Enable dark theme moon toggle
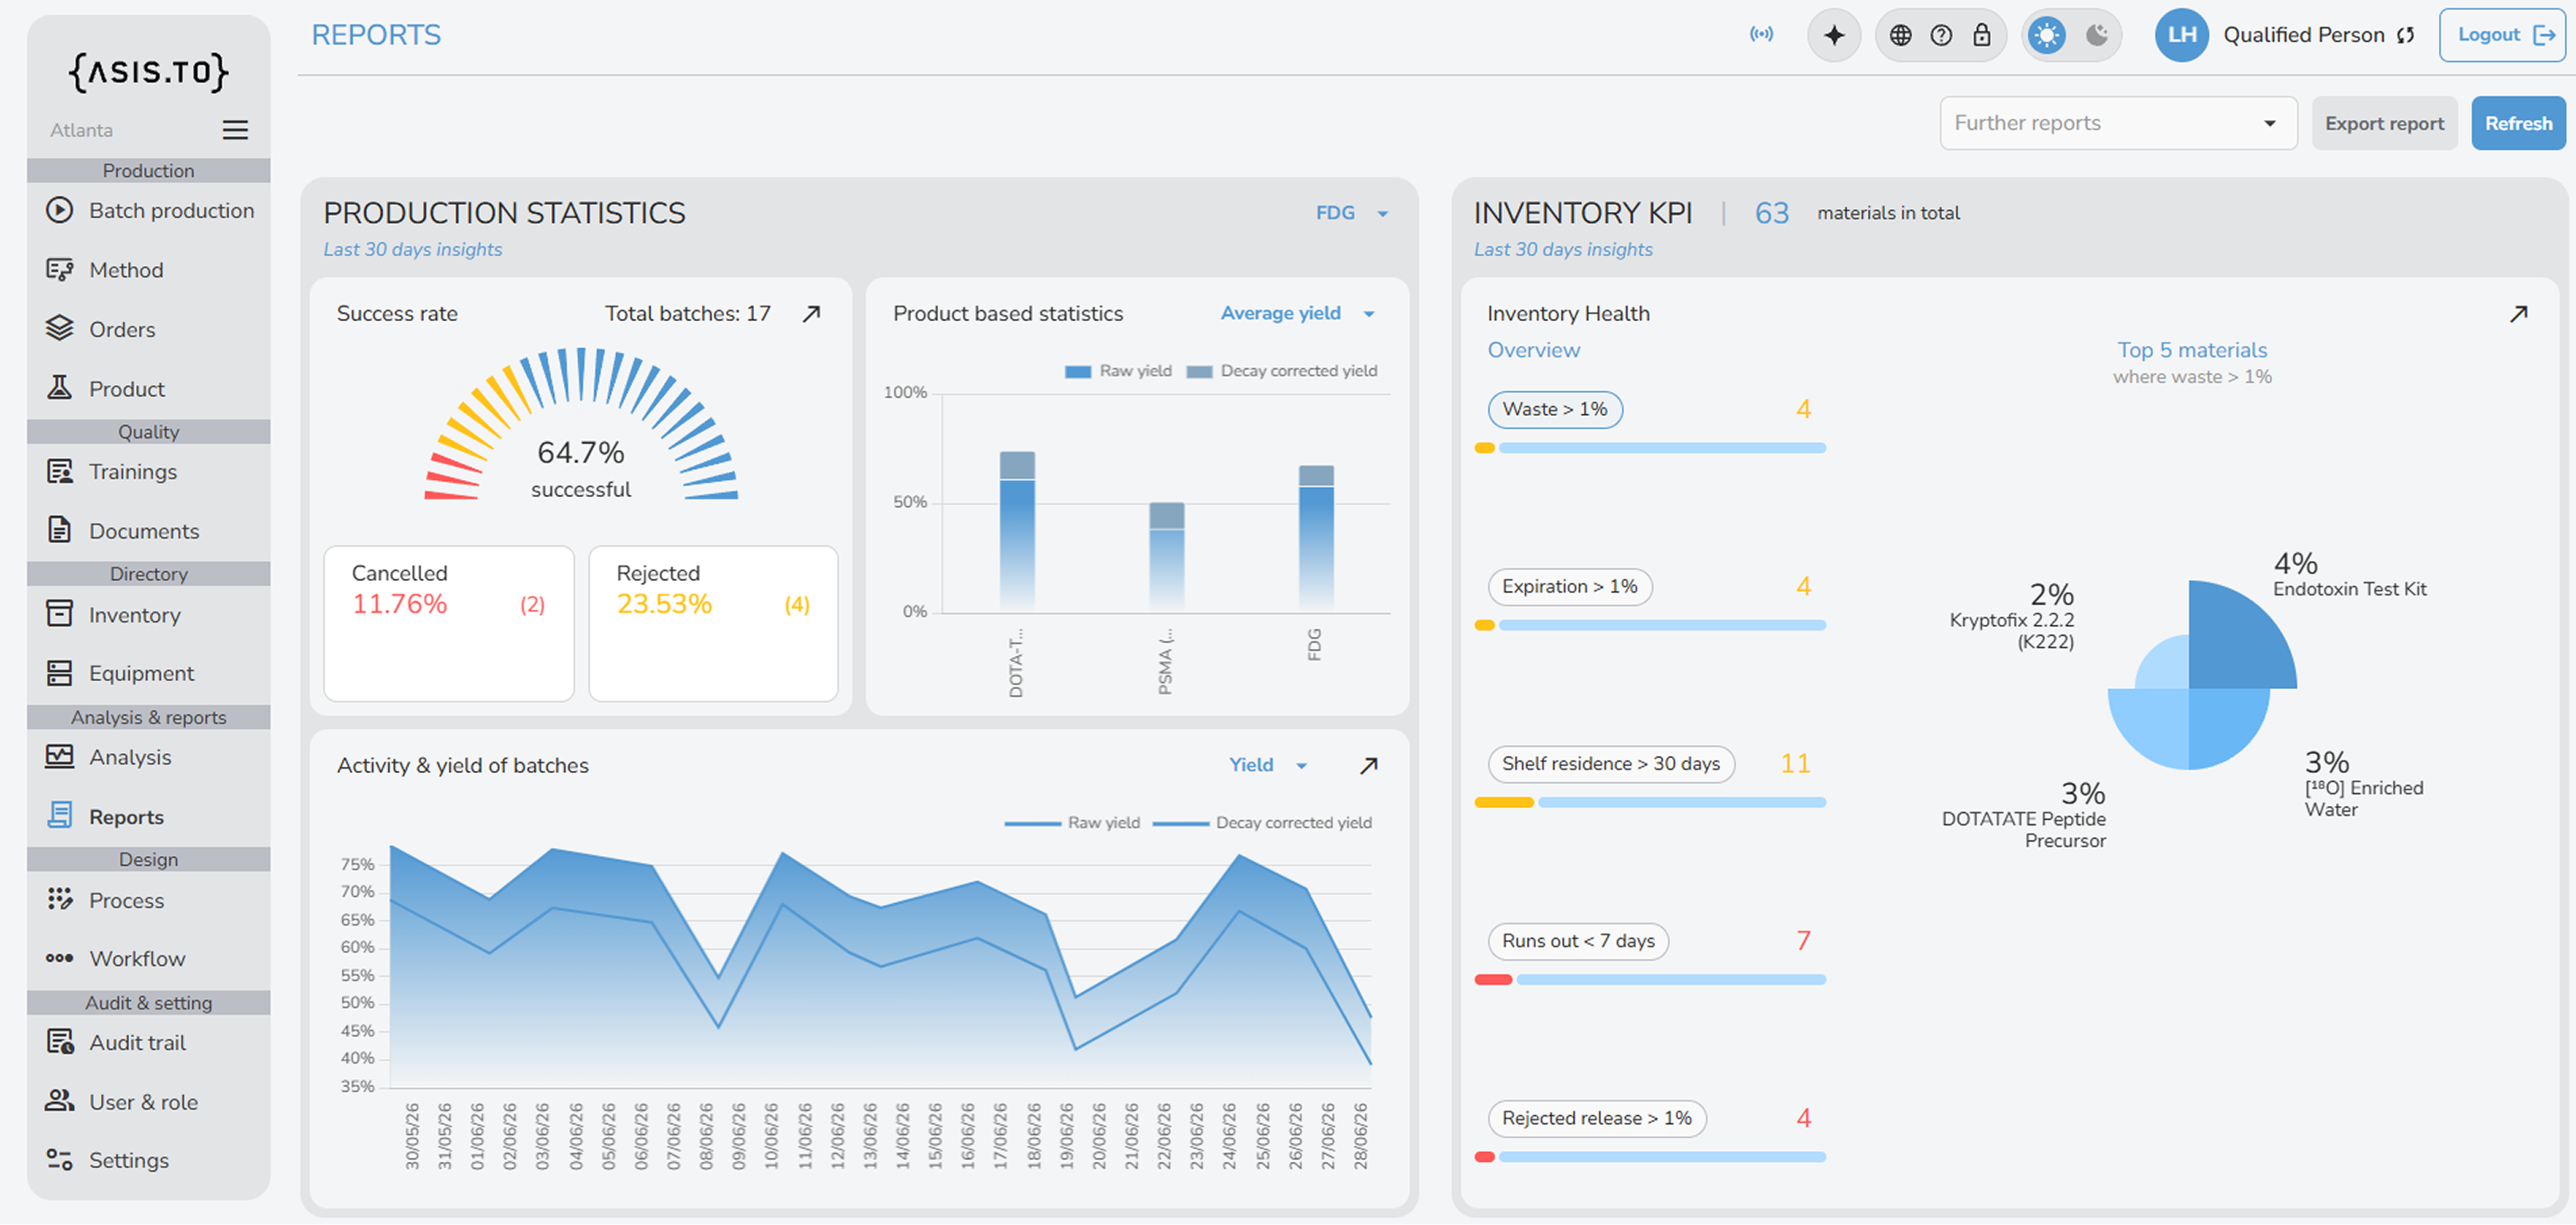Screen dimensions: 2576x1225 click(2097, 35)
